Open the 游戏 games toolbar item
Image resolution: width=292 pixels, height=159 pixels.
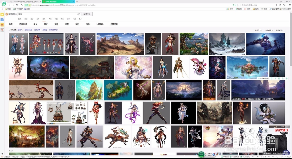coord(265,9)
